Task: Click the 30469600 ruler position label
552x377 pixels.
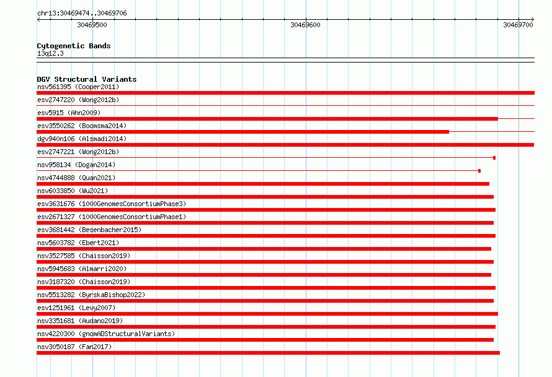Action: click(305, 25)
